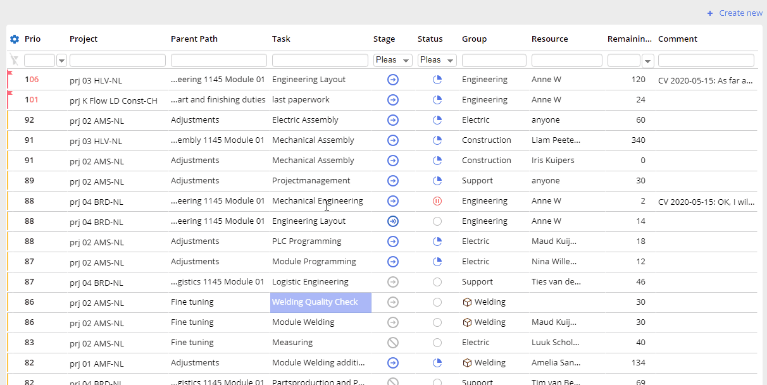Image resolution: width=767 pixels, height=385 pixels.
Task: Click the Comment column header
Action: click(678, 39)
